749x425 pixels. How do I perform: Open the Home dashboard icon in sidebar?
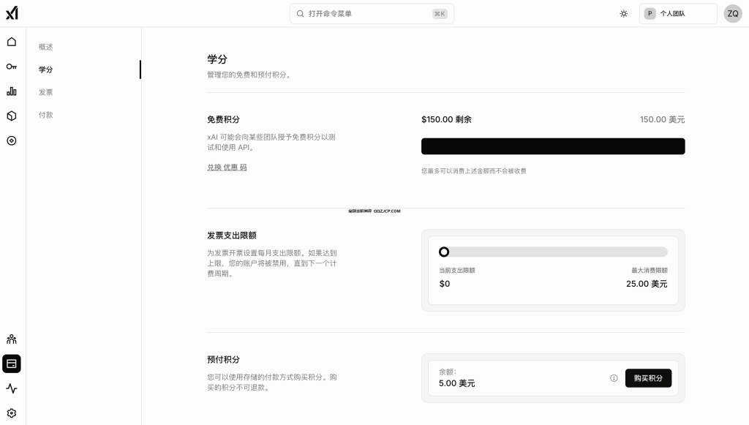[x=11, y=42]
